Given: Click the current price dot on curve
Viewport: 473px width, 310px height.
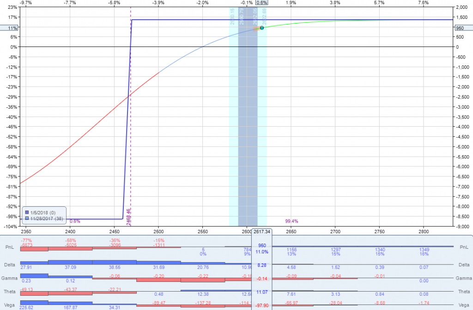Looking at the screenshot, I should [x=262, y=28].
